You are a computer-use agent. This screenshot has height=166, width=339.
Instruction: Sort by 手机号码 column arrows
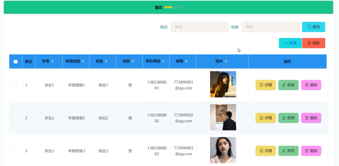[163, 61]
